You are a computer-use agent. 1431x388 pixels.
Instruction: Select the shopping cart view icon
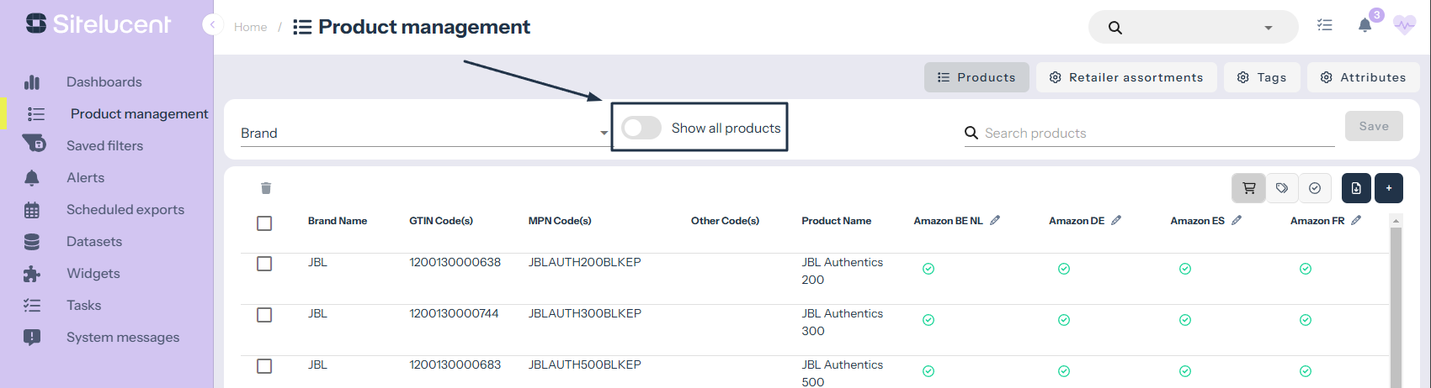(x=1249, y=188)
